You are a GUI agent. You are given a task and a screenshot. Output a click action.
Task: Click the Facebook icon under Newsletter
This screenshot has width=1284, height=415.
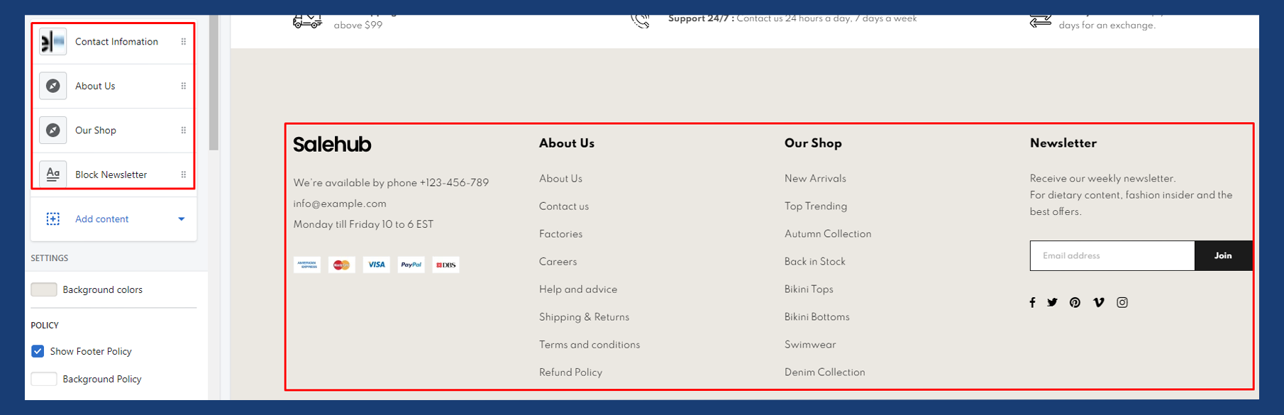click(1032, 303)
